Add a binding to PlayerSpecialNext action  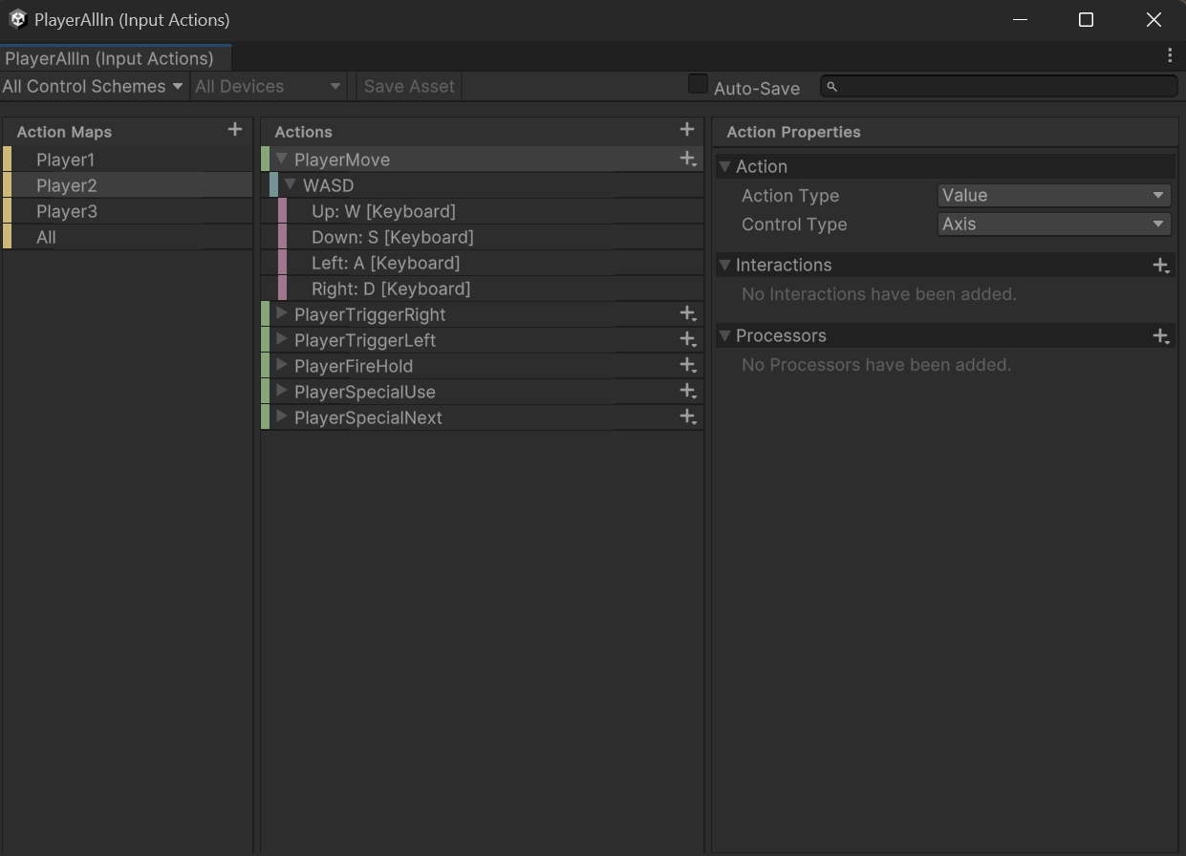click(x=687, y=417)
